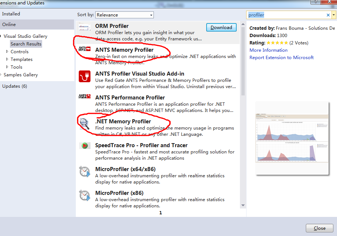
Task: Select the MicroProfiler (x86) title
Action: click(119, 193)
